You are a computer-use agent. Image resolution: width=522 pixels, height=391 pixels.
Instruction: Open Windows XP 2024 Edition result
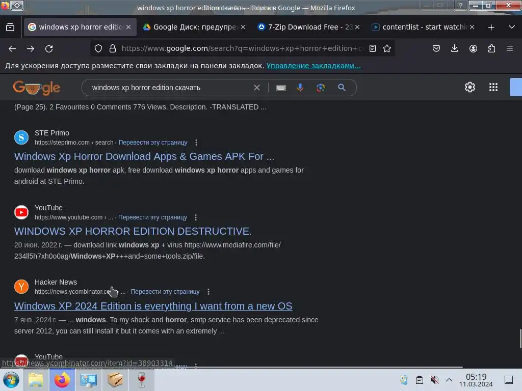click(x=153, y=306)
